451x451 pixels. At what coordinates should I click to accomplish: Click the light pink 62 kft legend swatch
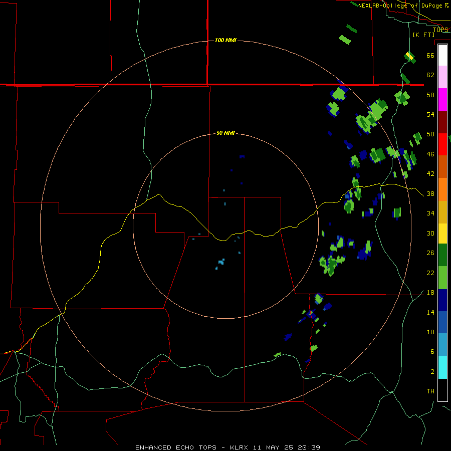click(442, 77)
